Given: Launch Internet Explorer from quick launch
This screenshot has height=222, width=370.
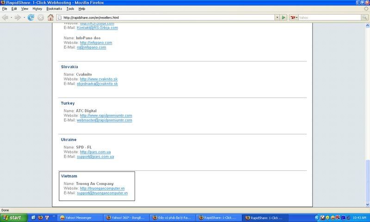Looking at the screenshot, I should tap(33, 218).
